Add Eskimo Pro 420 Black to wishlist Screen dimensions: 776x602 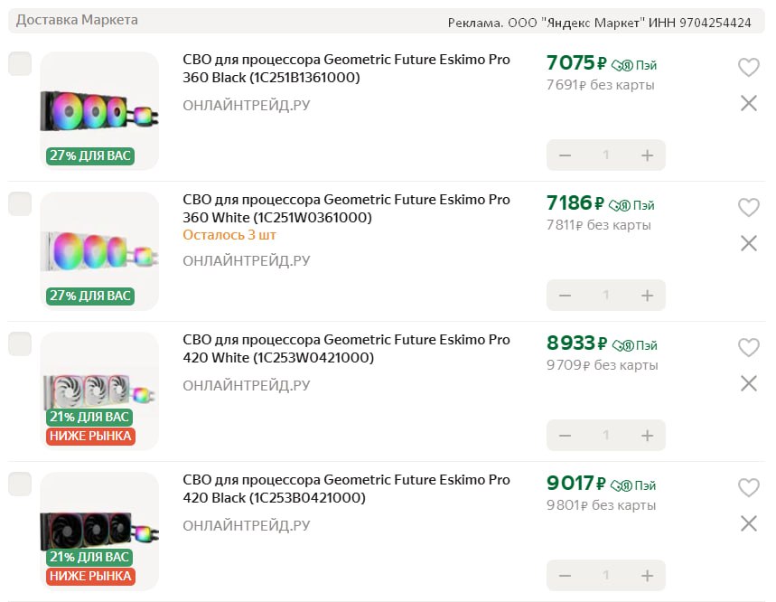(x=748, y=488)
